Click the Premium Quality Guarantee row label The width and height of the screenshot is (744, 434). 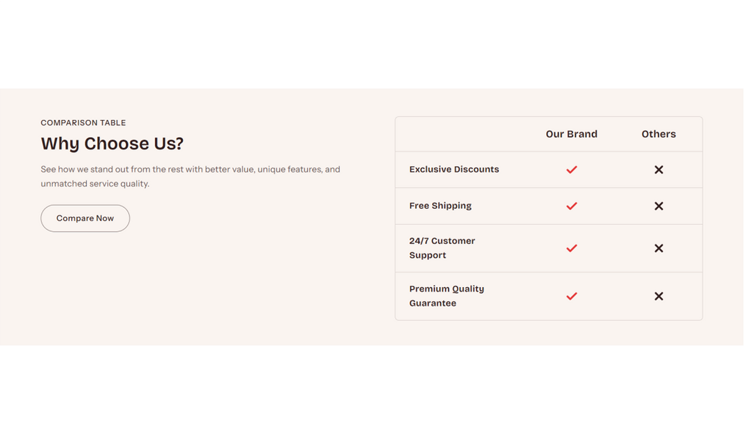pos(446,296)
